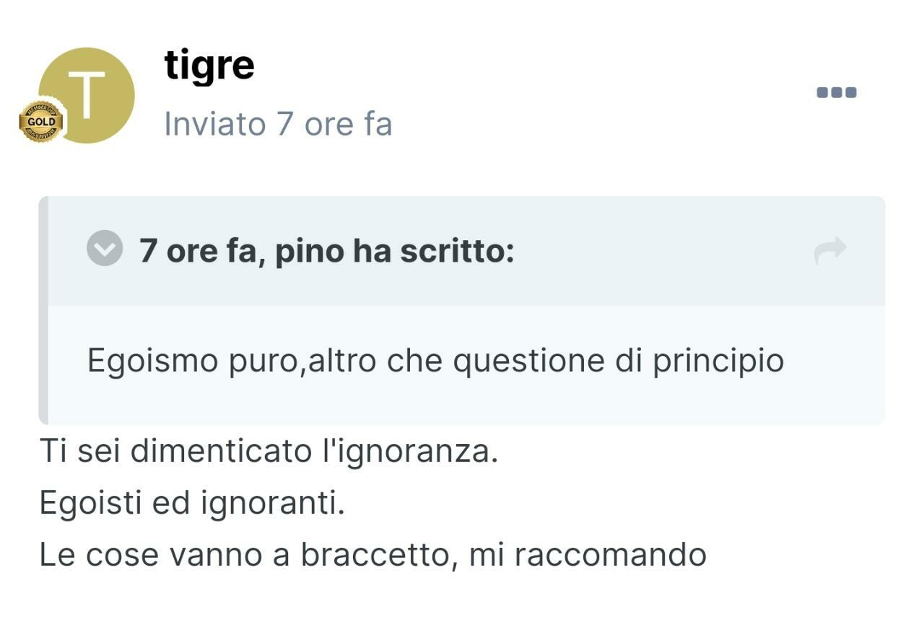Screen dimensions: 924x633
Task: Click the line 'Ti sei dimenticato l'ignoranza.'
Action: pyautogui.click(x=269, y=452)
